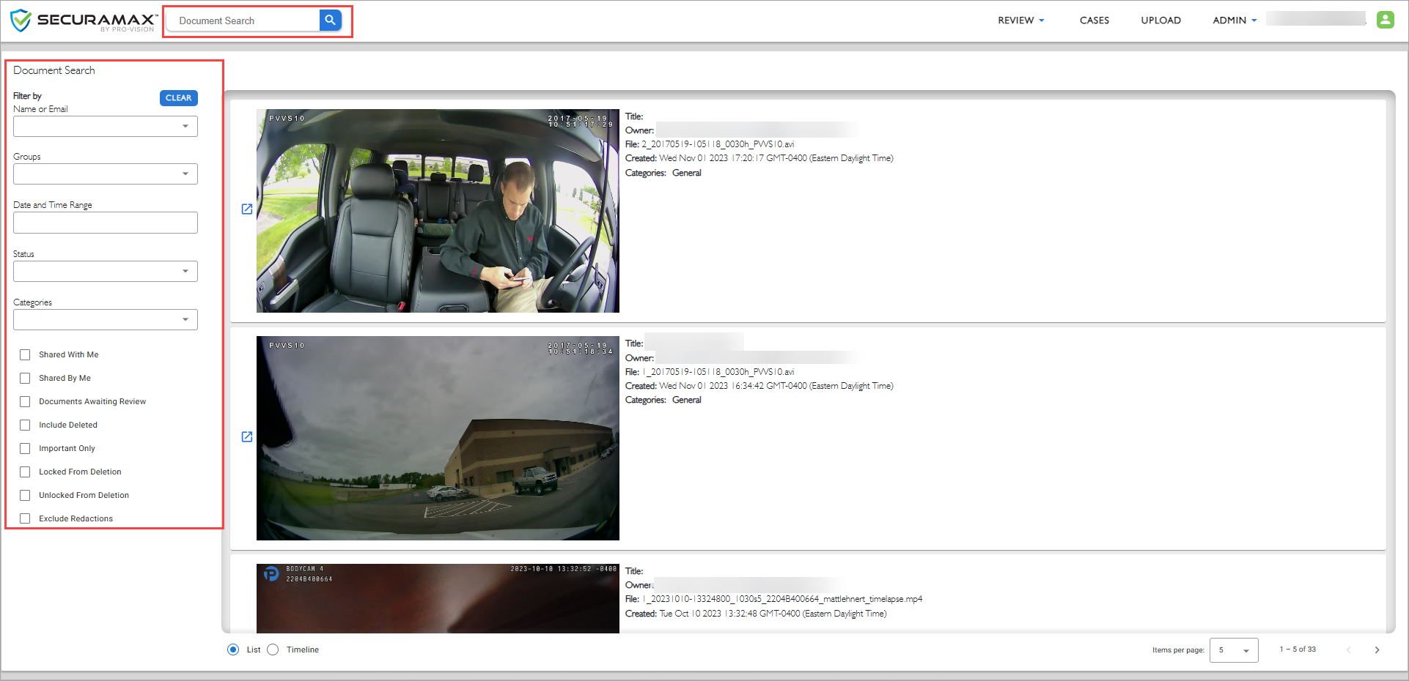
Task: Enable the Exclude Redactions checkbox
Action: [25, 518]
